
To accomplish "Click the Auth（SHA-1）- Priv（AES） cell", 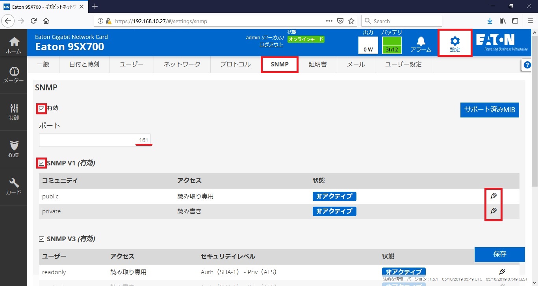I will point(239,272).
